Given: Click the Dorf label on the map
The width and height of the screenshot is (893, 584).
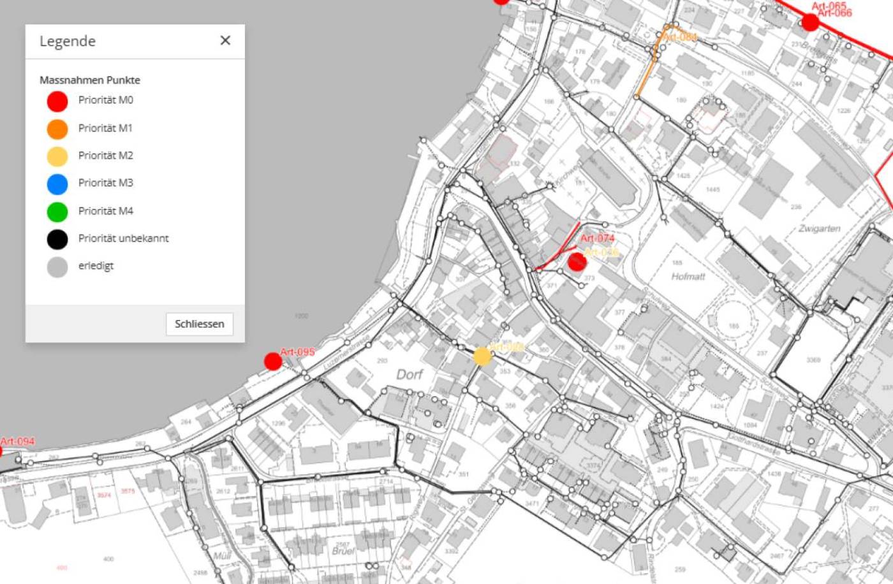Looking at the screenshot, I should coord(410,374).
